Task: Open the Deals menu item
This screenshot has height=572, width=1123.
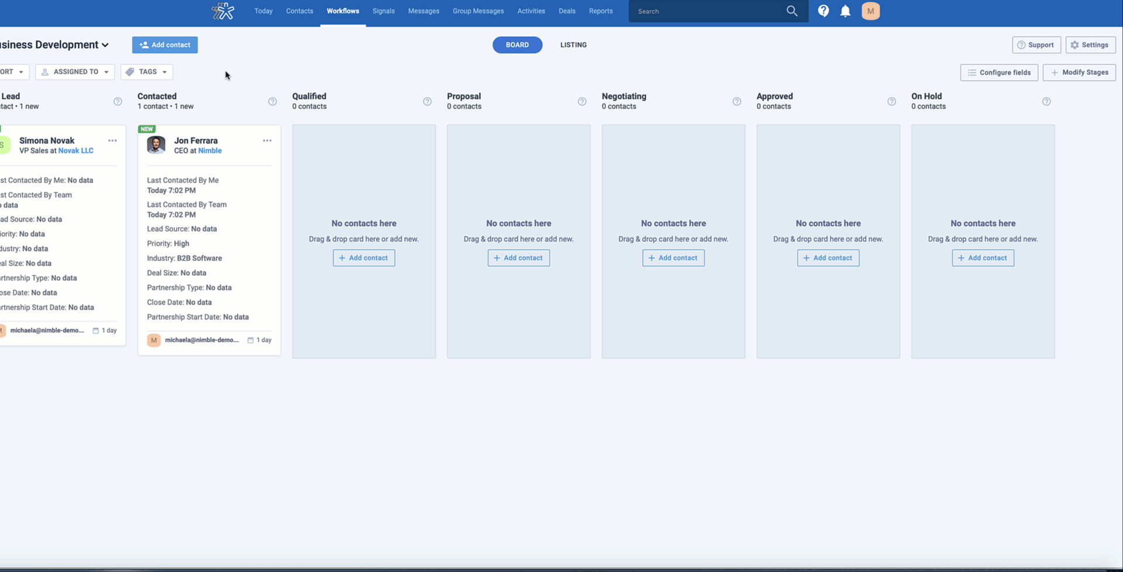Action: click(x=566, y=11)
